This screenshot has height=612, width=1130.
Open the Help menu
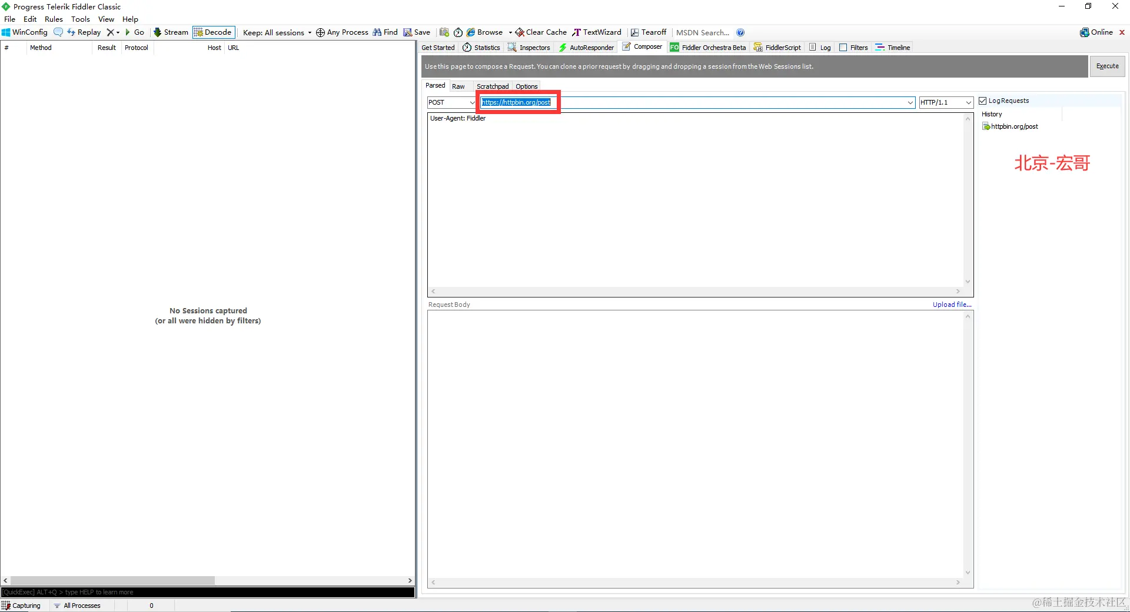(130, 19)
